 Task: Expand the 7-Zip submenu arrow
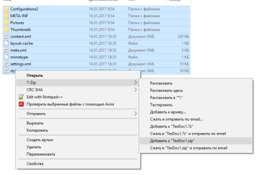click(x=135, y=83)
